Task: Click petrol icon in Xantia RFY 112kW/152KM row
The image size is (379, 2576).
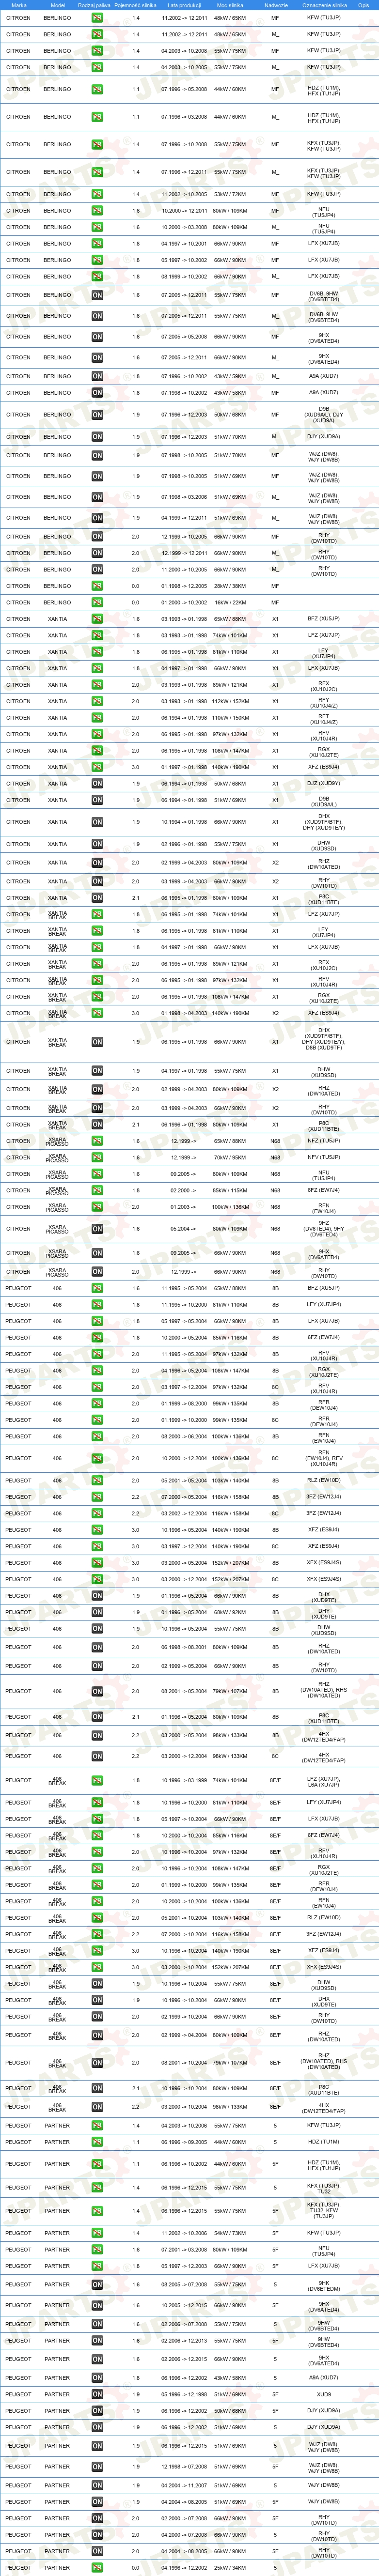Action: click(97, 701)
